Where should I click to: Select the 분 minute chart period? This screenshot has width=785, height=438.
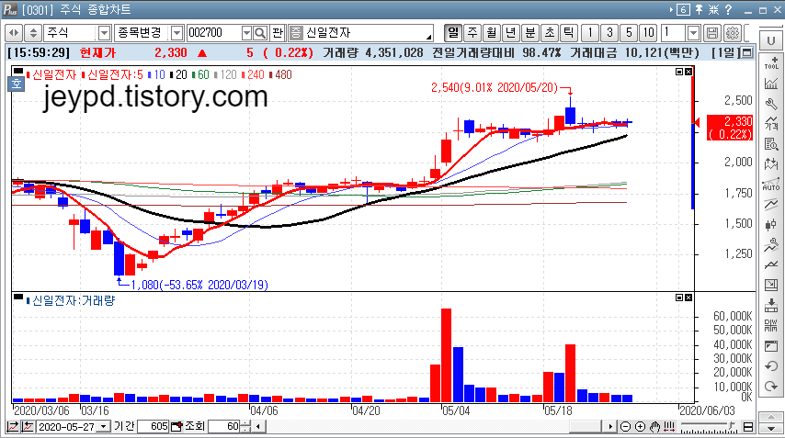[530, 33]
